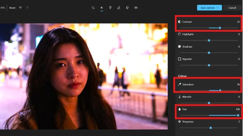Open the Save options dropdown

(x=209, y=8)
